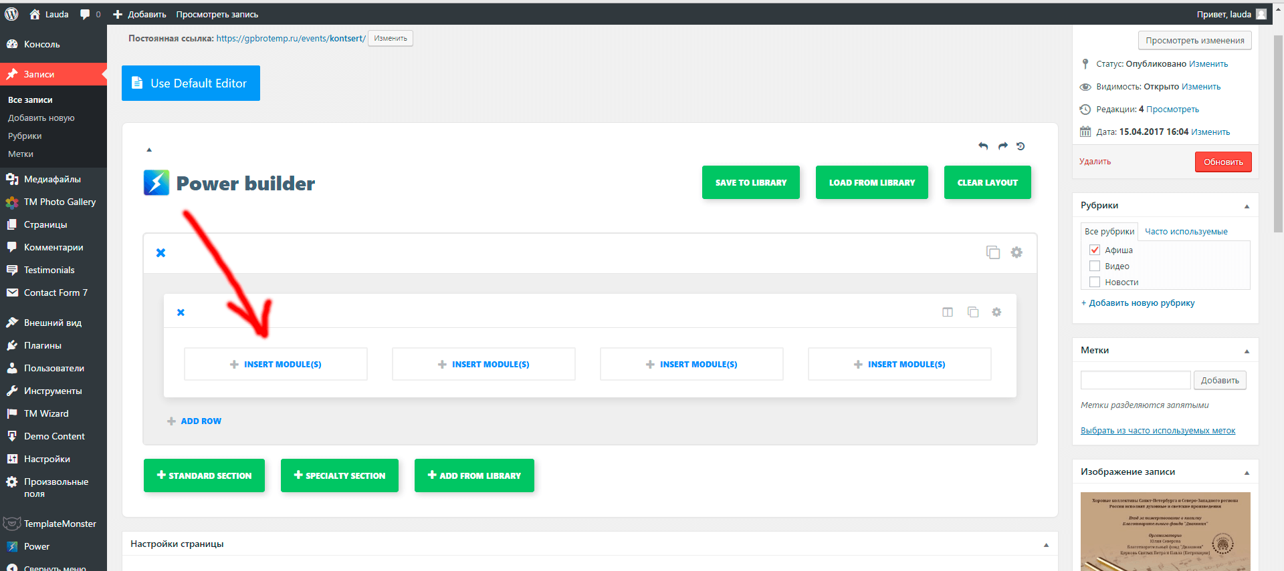Collapse the Power builder panel triangle
Image resolution: width=1284 pixels, height=571 pixels.
coord(149,150)
